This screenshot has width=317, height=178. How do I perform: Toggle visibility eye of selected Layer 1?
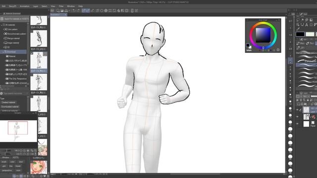297,110
